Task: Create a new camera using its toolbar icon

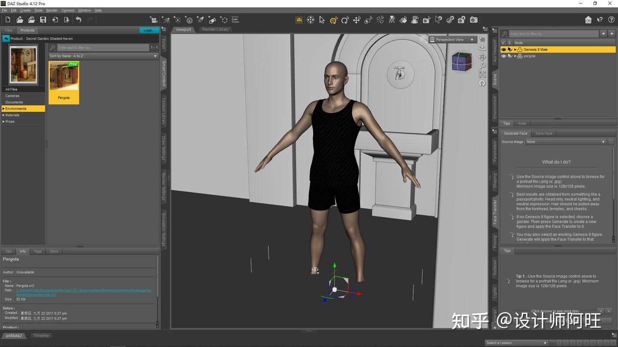Action: coord(462,20)
